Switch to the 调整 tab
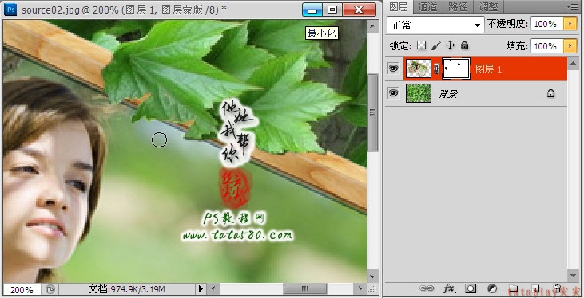 tap(488, 6)
